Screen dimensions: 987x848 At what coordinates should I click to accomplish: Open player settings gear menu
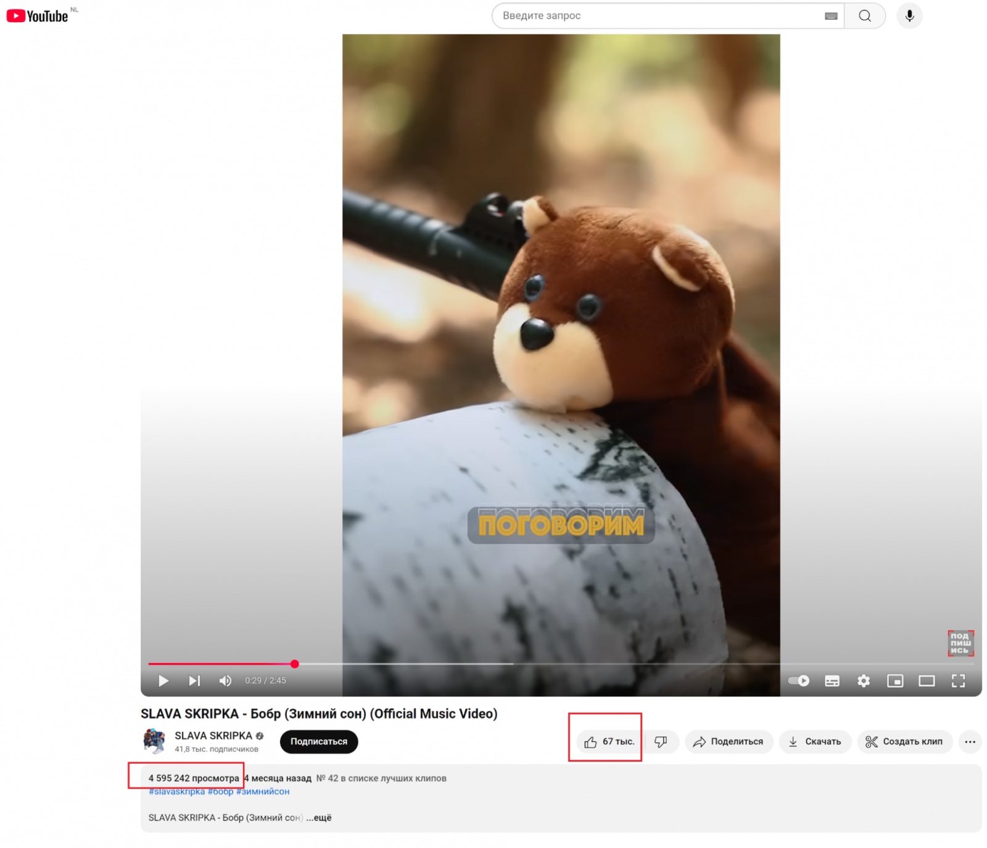[x=863, y=680]
